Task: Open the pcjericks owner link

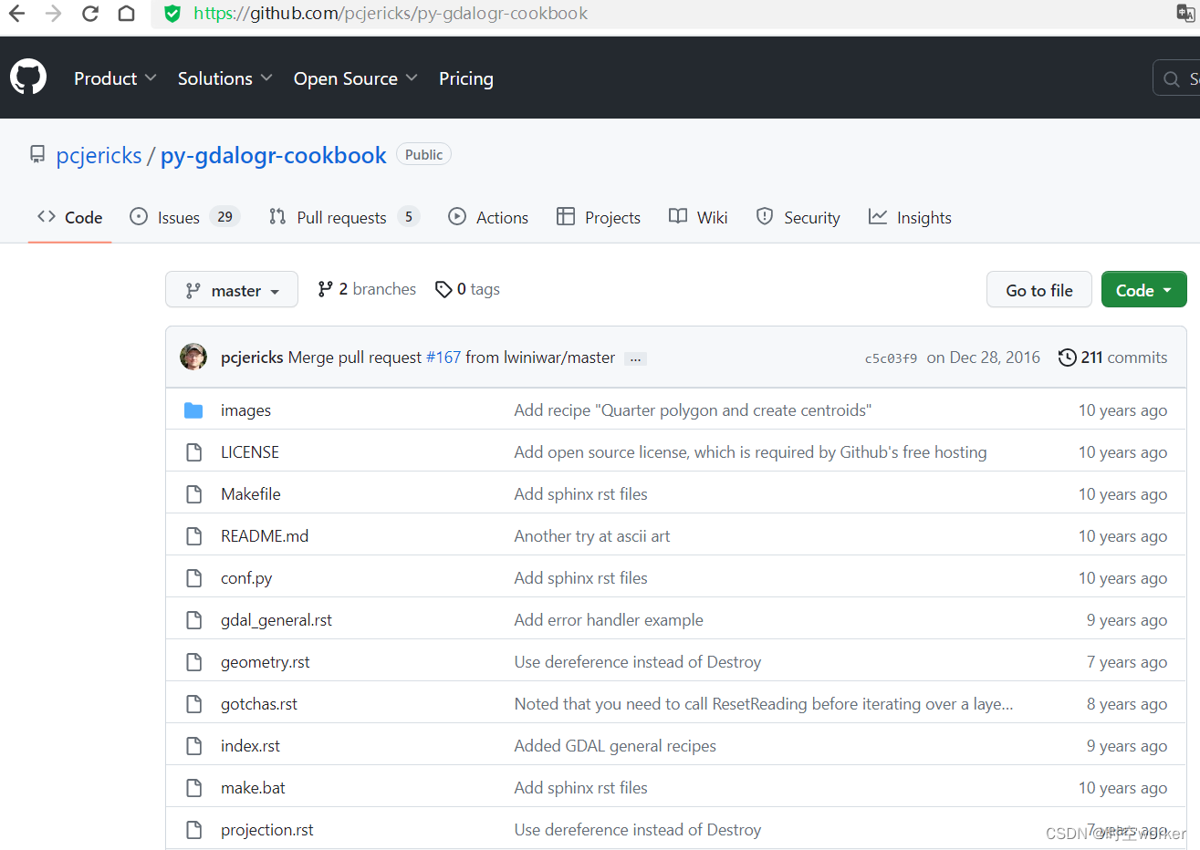Action: coord(99,155)
